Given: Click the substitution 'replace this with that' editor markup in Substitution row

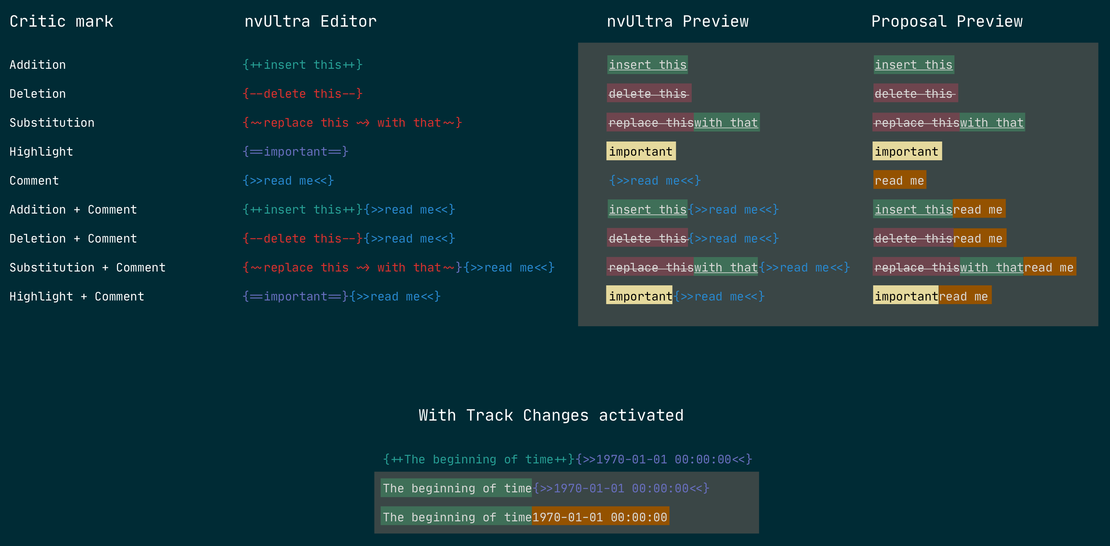Looking at the screenshot, I should (x=352, y=123).
